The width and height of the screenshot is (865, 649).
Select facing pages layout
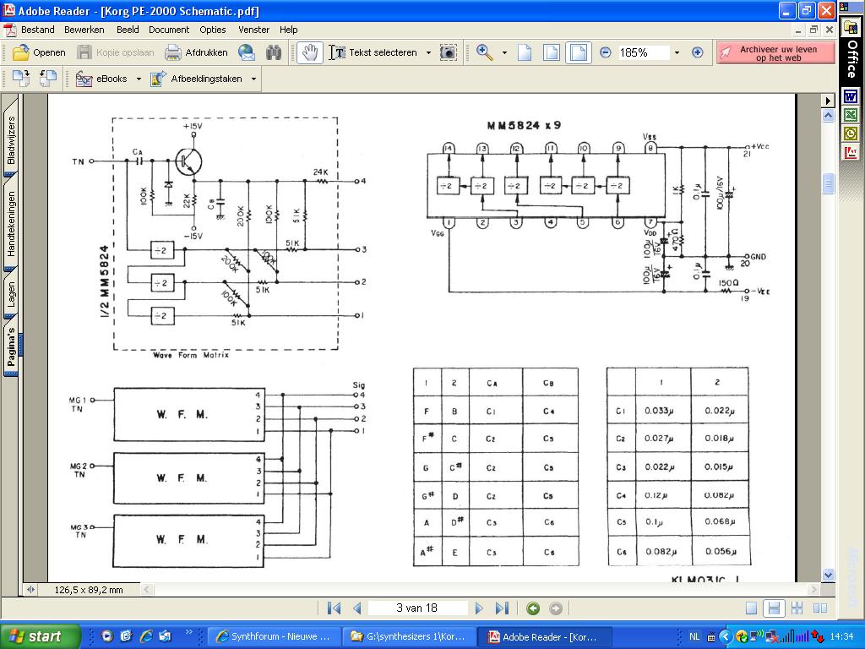(820, 608)
